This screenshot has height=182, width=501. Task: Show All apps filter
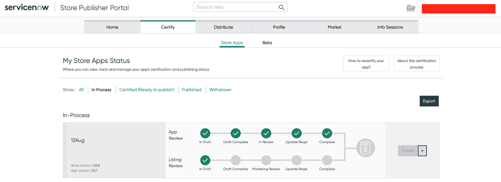81,90
